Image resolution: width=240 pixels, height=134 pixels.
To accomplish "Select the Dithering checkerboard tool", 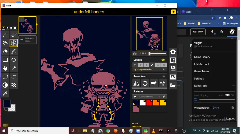I will point(14,85).
